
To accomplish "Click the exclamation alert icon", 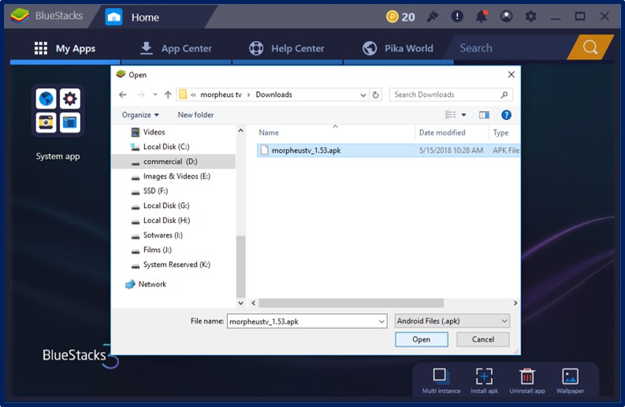I will click(457, 17).
